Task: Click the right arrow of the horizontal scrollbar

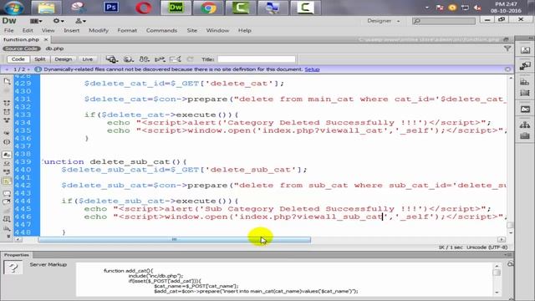Action: tap(502, 240)
